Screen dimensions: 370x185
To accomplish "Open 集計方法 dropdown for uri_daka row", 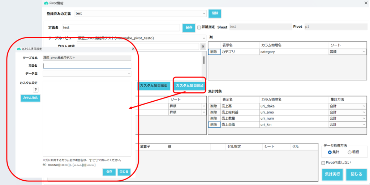I will (x=364, y=106).
